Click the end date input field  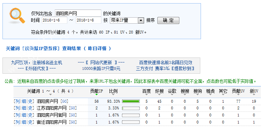[x=89, y=20]
